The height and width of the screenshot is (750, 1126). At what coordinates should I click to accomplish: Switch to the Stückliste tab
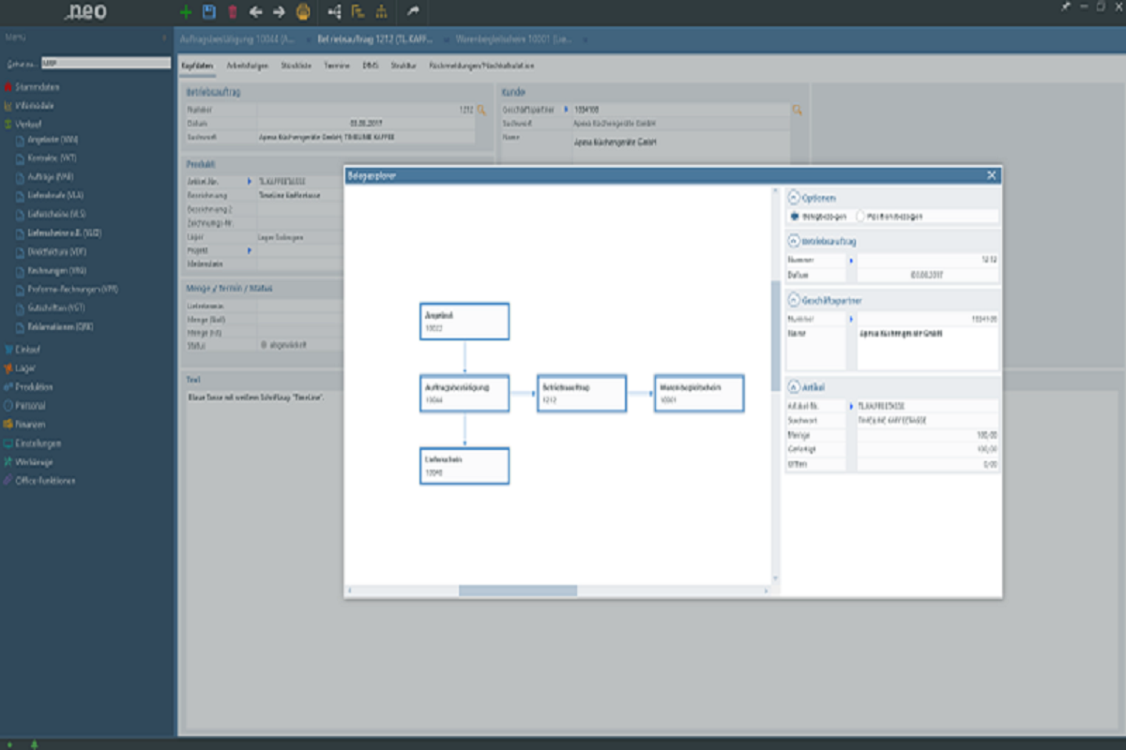(x=297, y=67)
